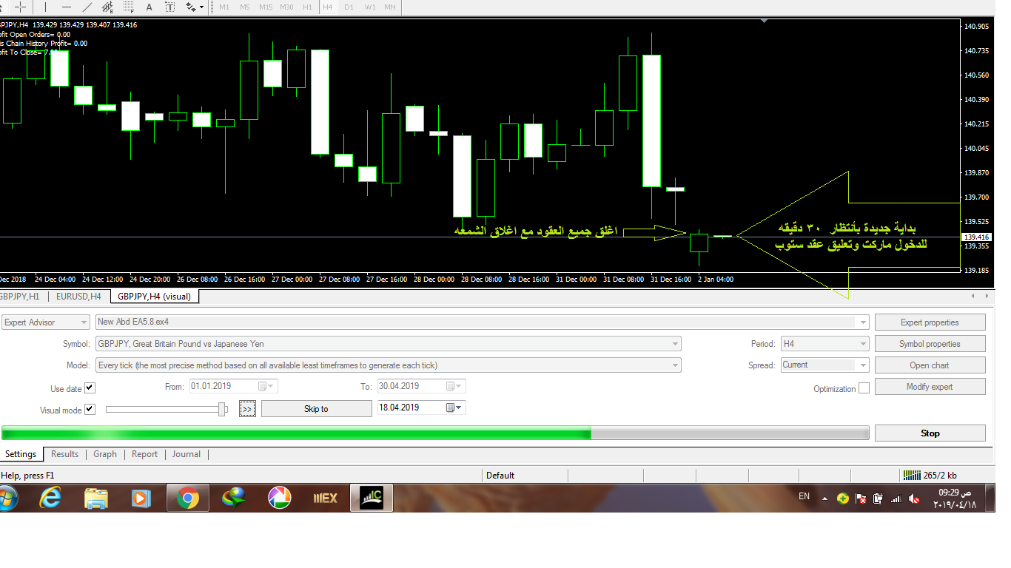Open the Symbol dropdown showing GBPJPY

(388, 344)
